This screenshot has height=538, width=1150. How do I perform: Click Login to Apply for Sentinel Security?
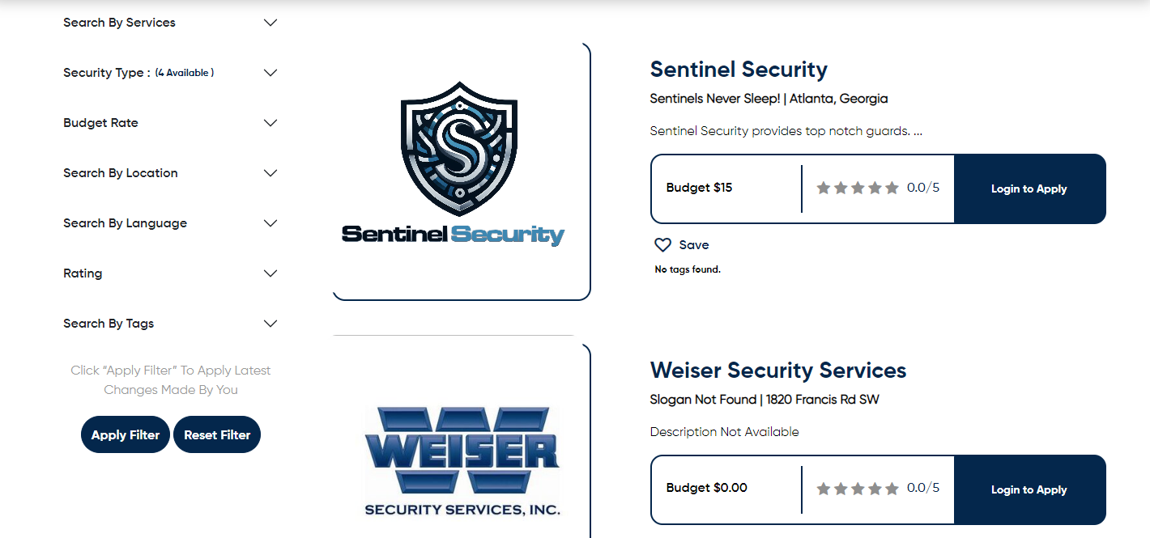coord(1029,189)
